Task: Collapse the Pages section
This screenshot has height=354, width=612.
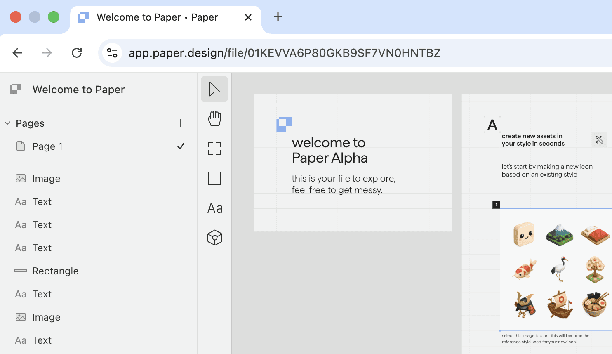Action: [7, 123]
